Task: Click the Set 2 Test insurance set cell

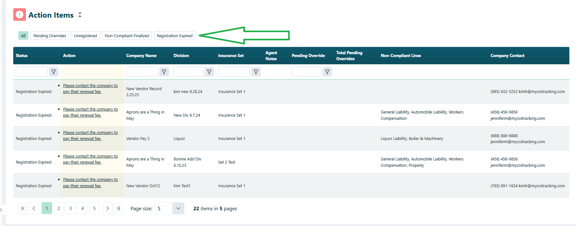Action: coord(227,162)
